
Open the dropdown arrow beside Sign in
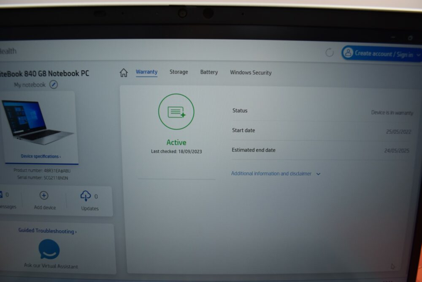[x=418, y=55]
